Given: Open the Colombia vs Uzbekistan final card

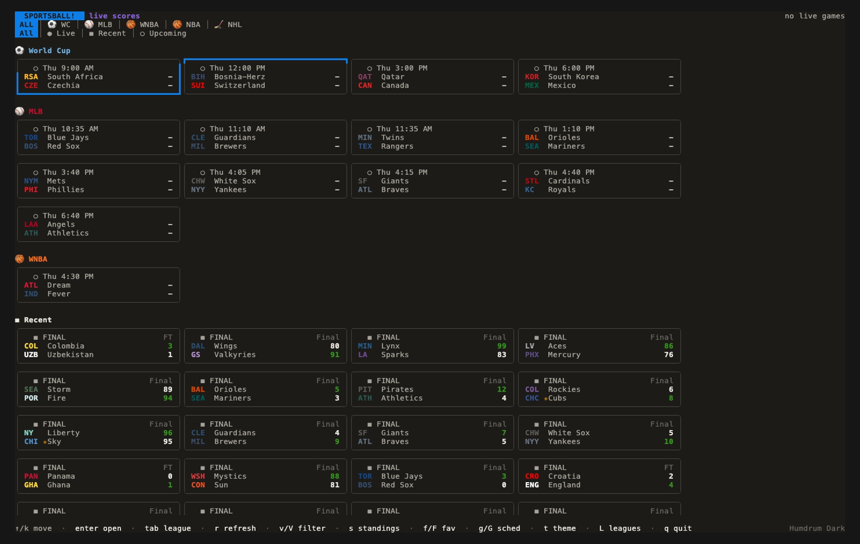Looking at the screenshot, I should (x=99, y=346).
